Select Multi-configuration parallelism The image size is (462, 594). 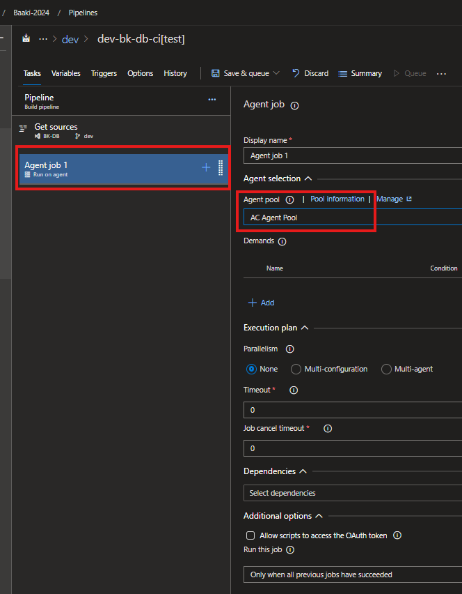click(x=296, y=369)
